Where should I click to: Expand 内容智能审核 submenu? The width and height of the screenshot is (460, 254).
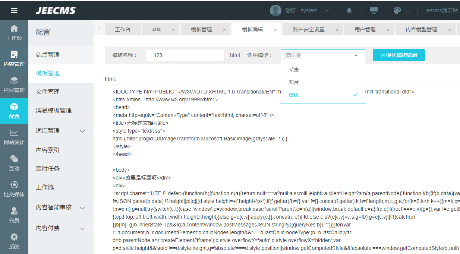pos(83,208)
